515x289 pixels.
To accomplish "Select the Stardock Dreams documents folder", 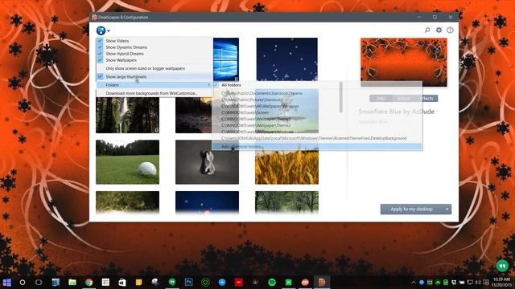I will 262,93.
